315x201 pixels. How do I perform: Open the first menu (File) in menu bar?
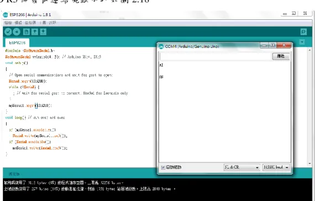click(x=8, y=23)
